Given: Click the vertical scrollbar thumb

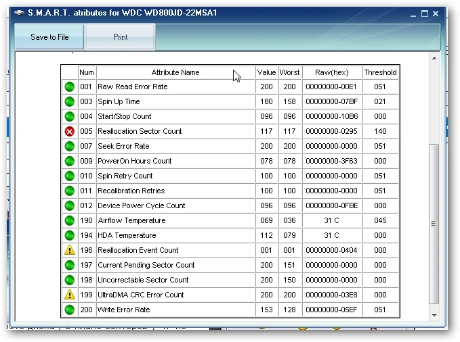Looking at the screenshot, I should [434, 224].
